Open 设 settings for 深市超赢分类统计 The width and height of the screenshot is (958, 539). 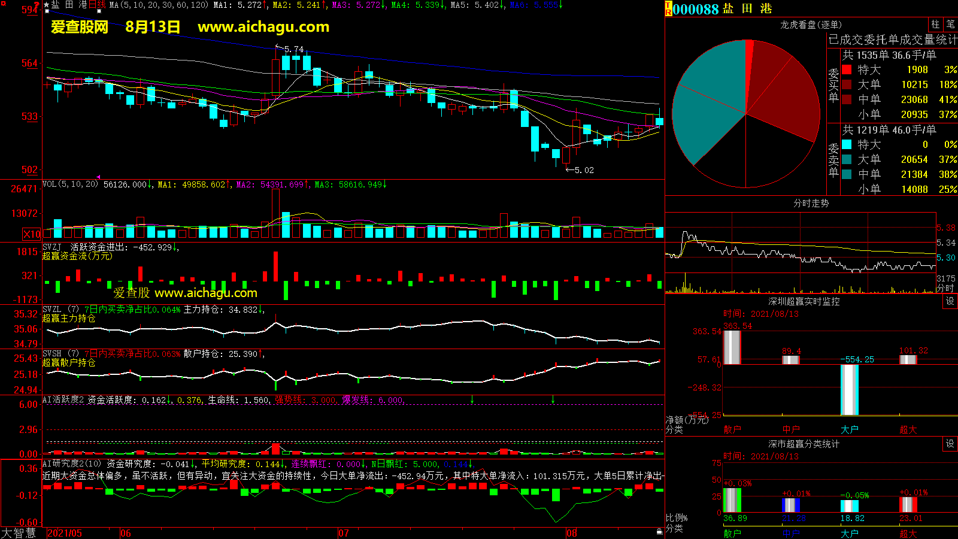(950, 444)
